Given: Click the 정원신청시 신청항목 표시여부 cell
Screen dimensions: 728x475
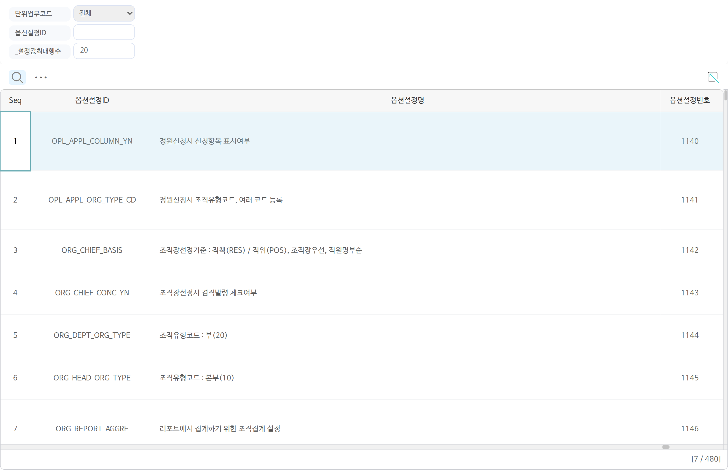Looking at the screenshot, I should 407,141.
